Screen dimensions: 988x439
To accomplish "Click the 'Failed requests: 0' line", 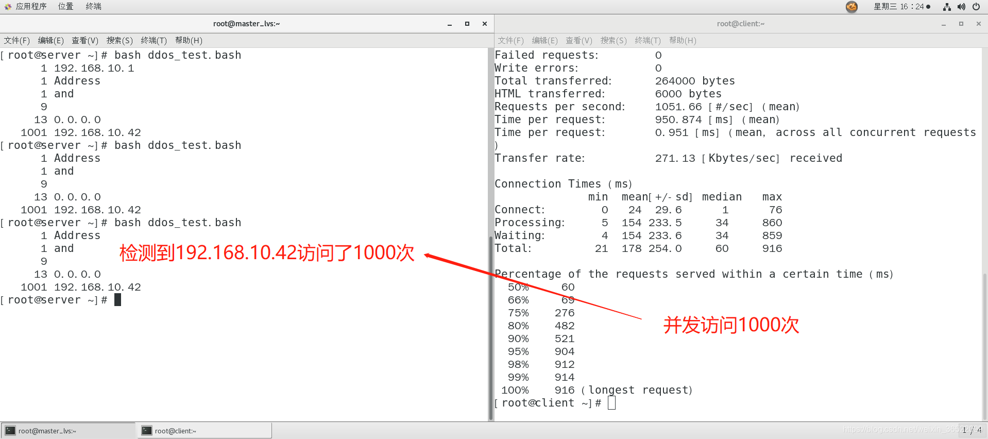I will [578, 55].
